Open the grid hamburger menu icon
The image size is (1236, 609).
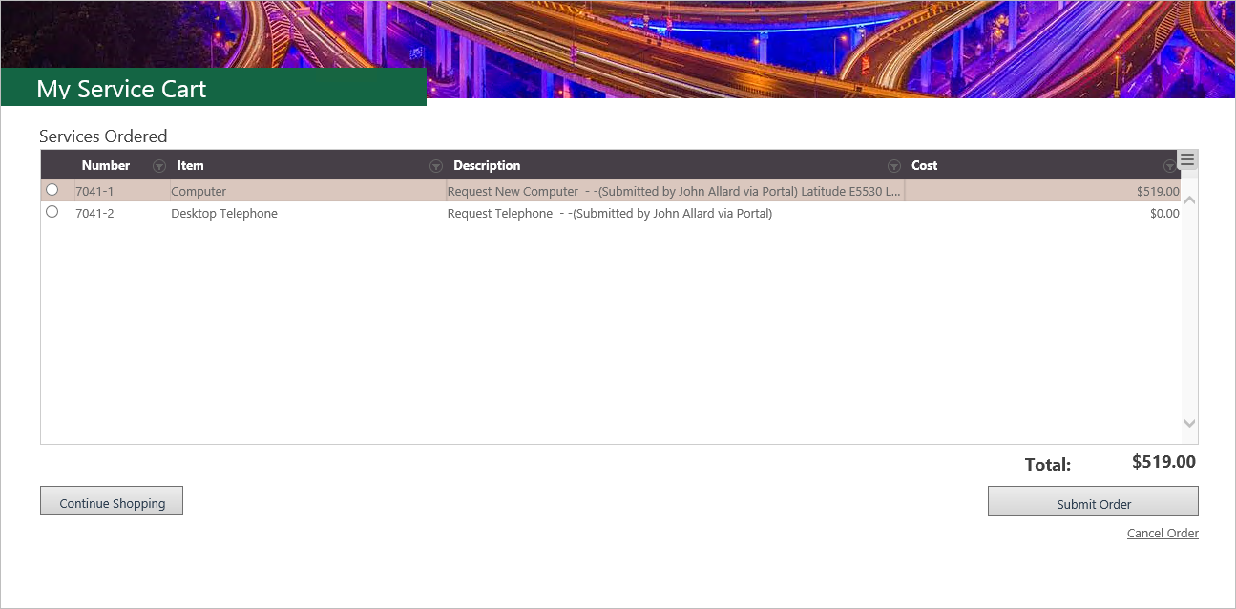(1187, 159)
